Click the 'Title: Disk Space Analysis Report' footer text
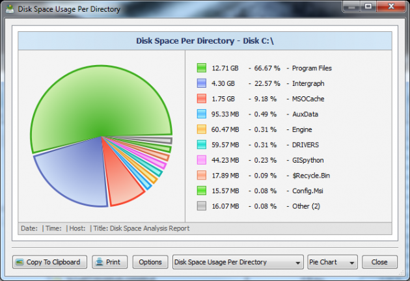 [x=141, y=228]
